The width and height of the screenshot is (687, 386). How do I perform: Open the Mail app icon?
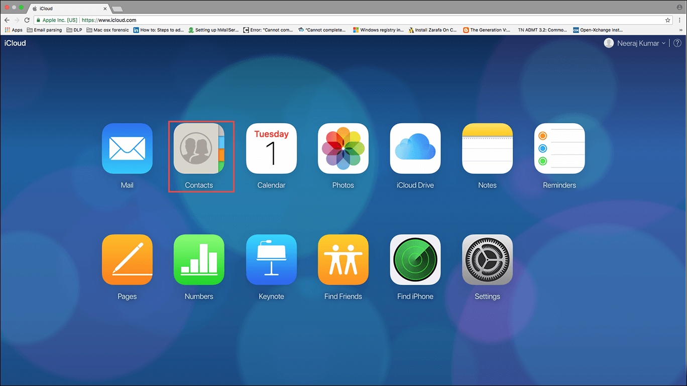(x=127, y=148)
